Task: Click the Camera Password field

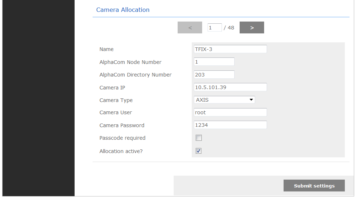Action: [230, 125]
